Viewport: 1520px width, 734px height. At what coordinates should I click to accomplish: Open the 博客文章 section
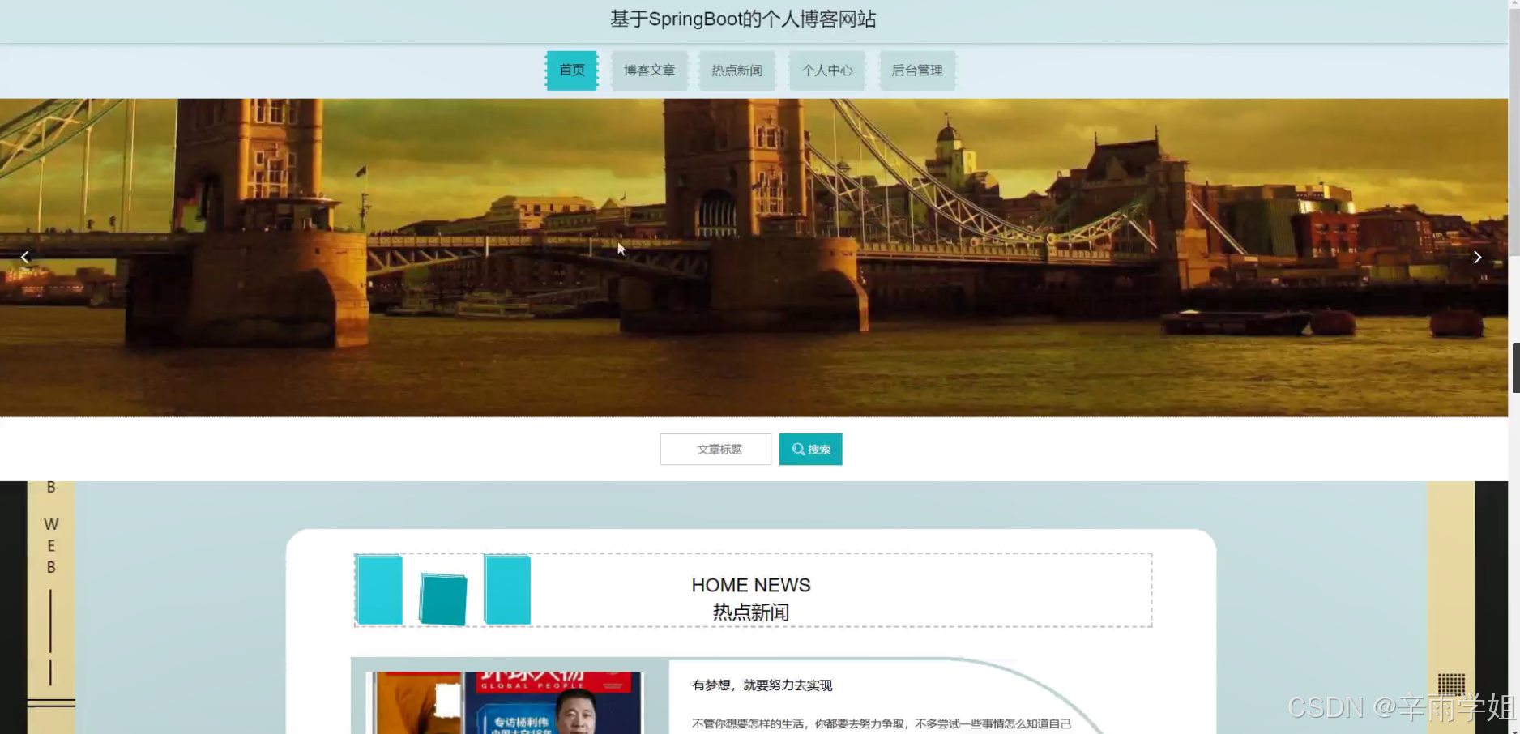(648, 70)
